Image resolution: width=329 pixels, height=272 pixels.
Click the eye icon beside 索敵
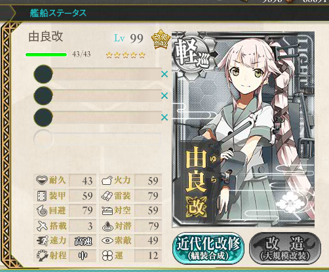pyautogui.click(x=107, y=241)
